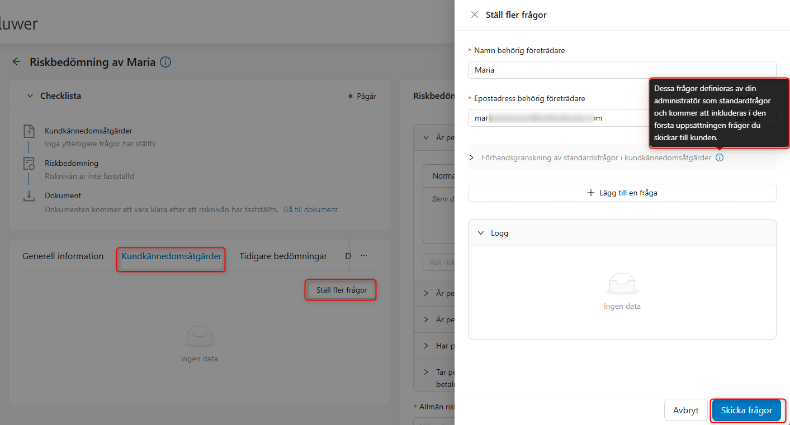Switch to the Generell information tab

pyautogui.click(x=63, y=256)
